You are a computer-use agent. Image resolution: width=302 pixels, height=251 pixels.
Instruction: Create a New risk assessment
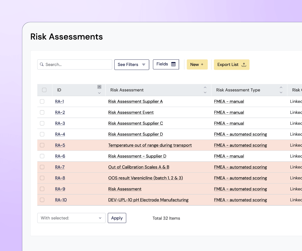coord(197,65)
